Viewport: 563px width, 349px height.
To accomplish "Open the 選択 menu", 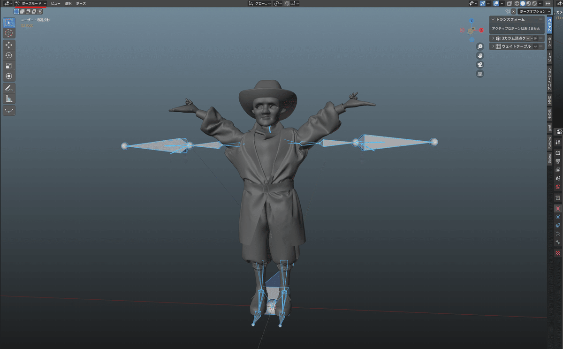I will pyautogui.click(x=68, y=3).
